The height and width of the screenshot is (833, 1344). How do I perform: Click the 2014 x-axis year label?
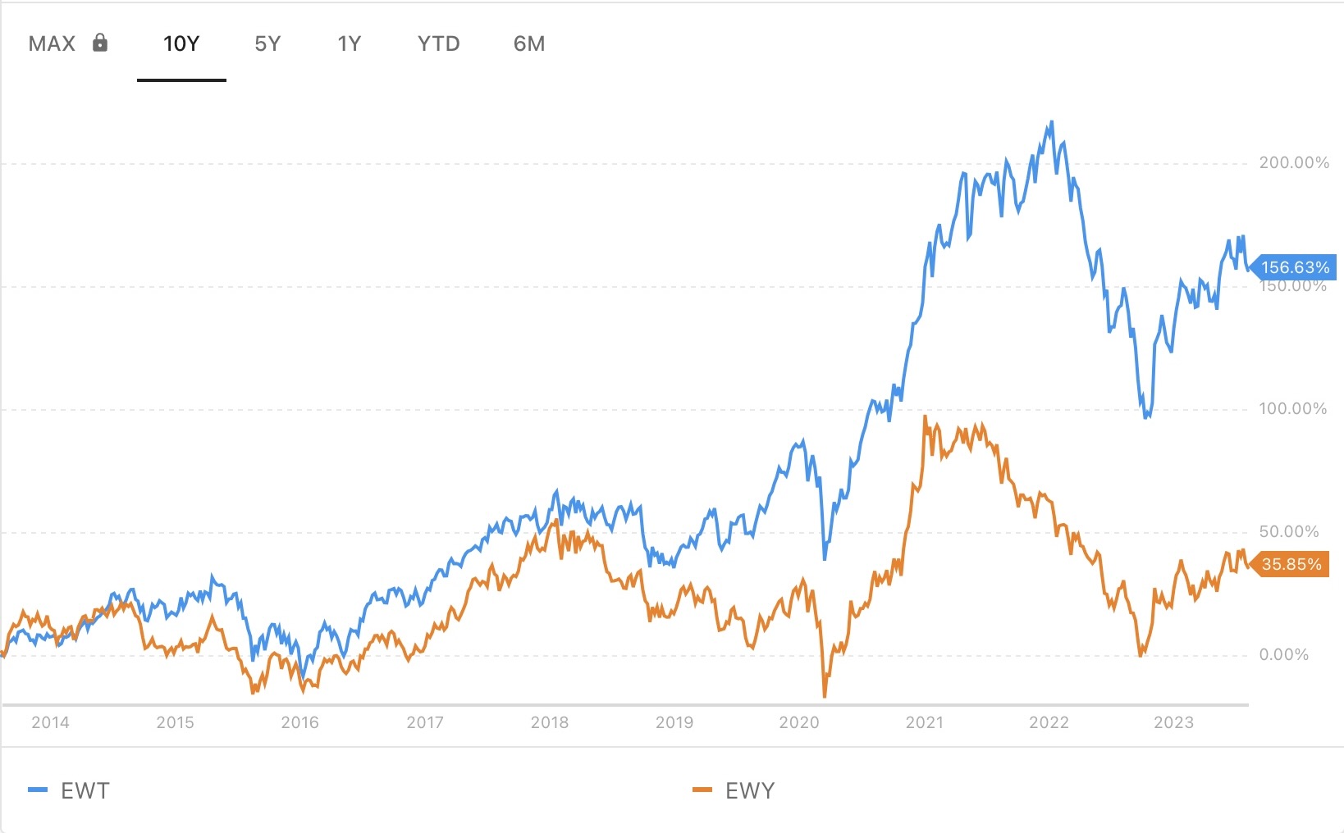50,722
